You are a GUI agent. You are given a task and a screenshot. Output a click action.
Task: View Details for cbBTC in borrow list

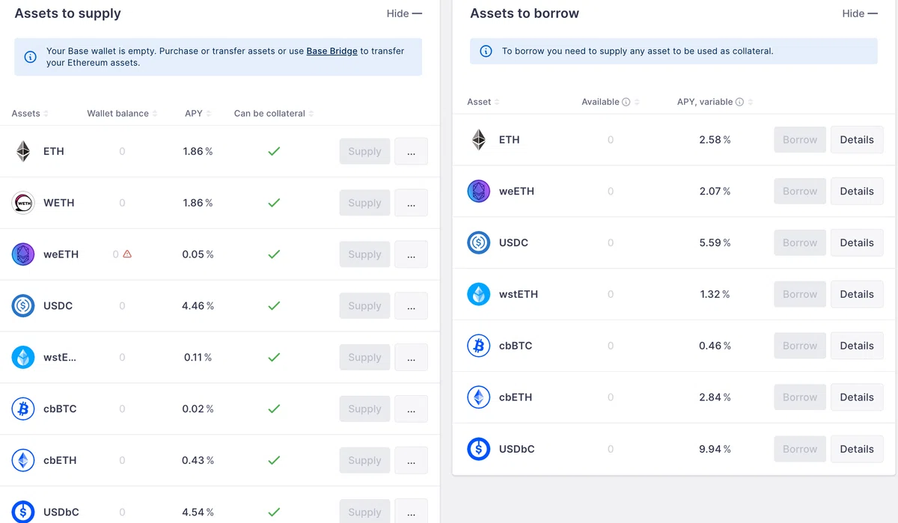[x=857, y=346]
